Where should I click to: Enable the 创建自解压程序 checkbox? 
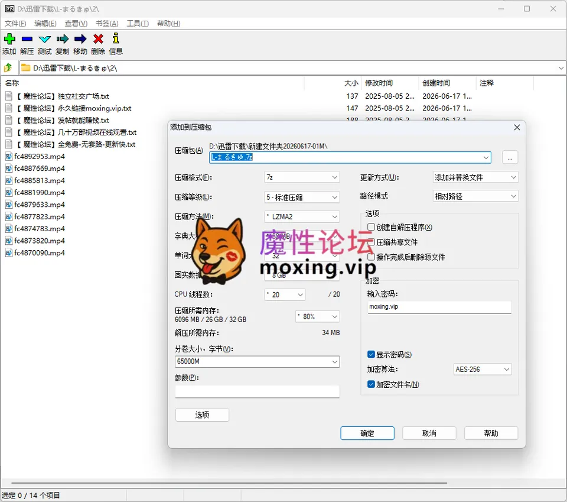tap(371, 227)
